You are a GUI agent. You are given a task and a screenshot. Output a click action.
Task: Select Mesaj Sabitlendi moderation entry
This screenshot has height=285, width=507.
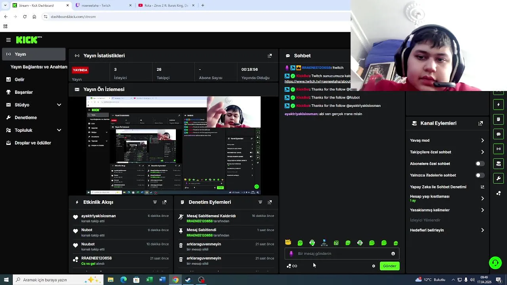pyautogui.click(x=227, y=232)
